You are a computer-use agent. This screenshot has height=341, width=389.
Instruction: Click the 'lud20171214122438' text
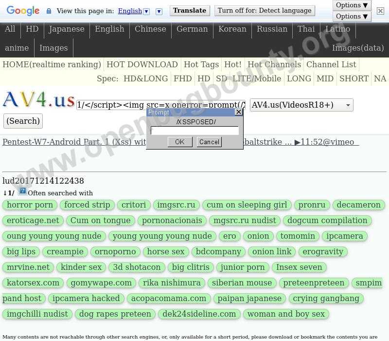coord(43,181)
